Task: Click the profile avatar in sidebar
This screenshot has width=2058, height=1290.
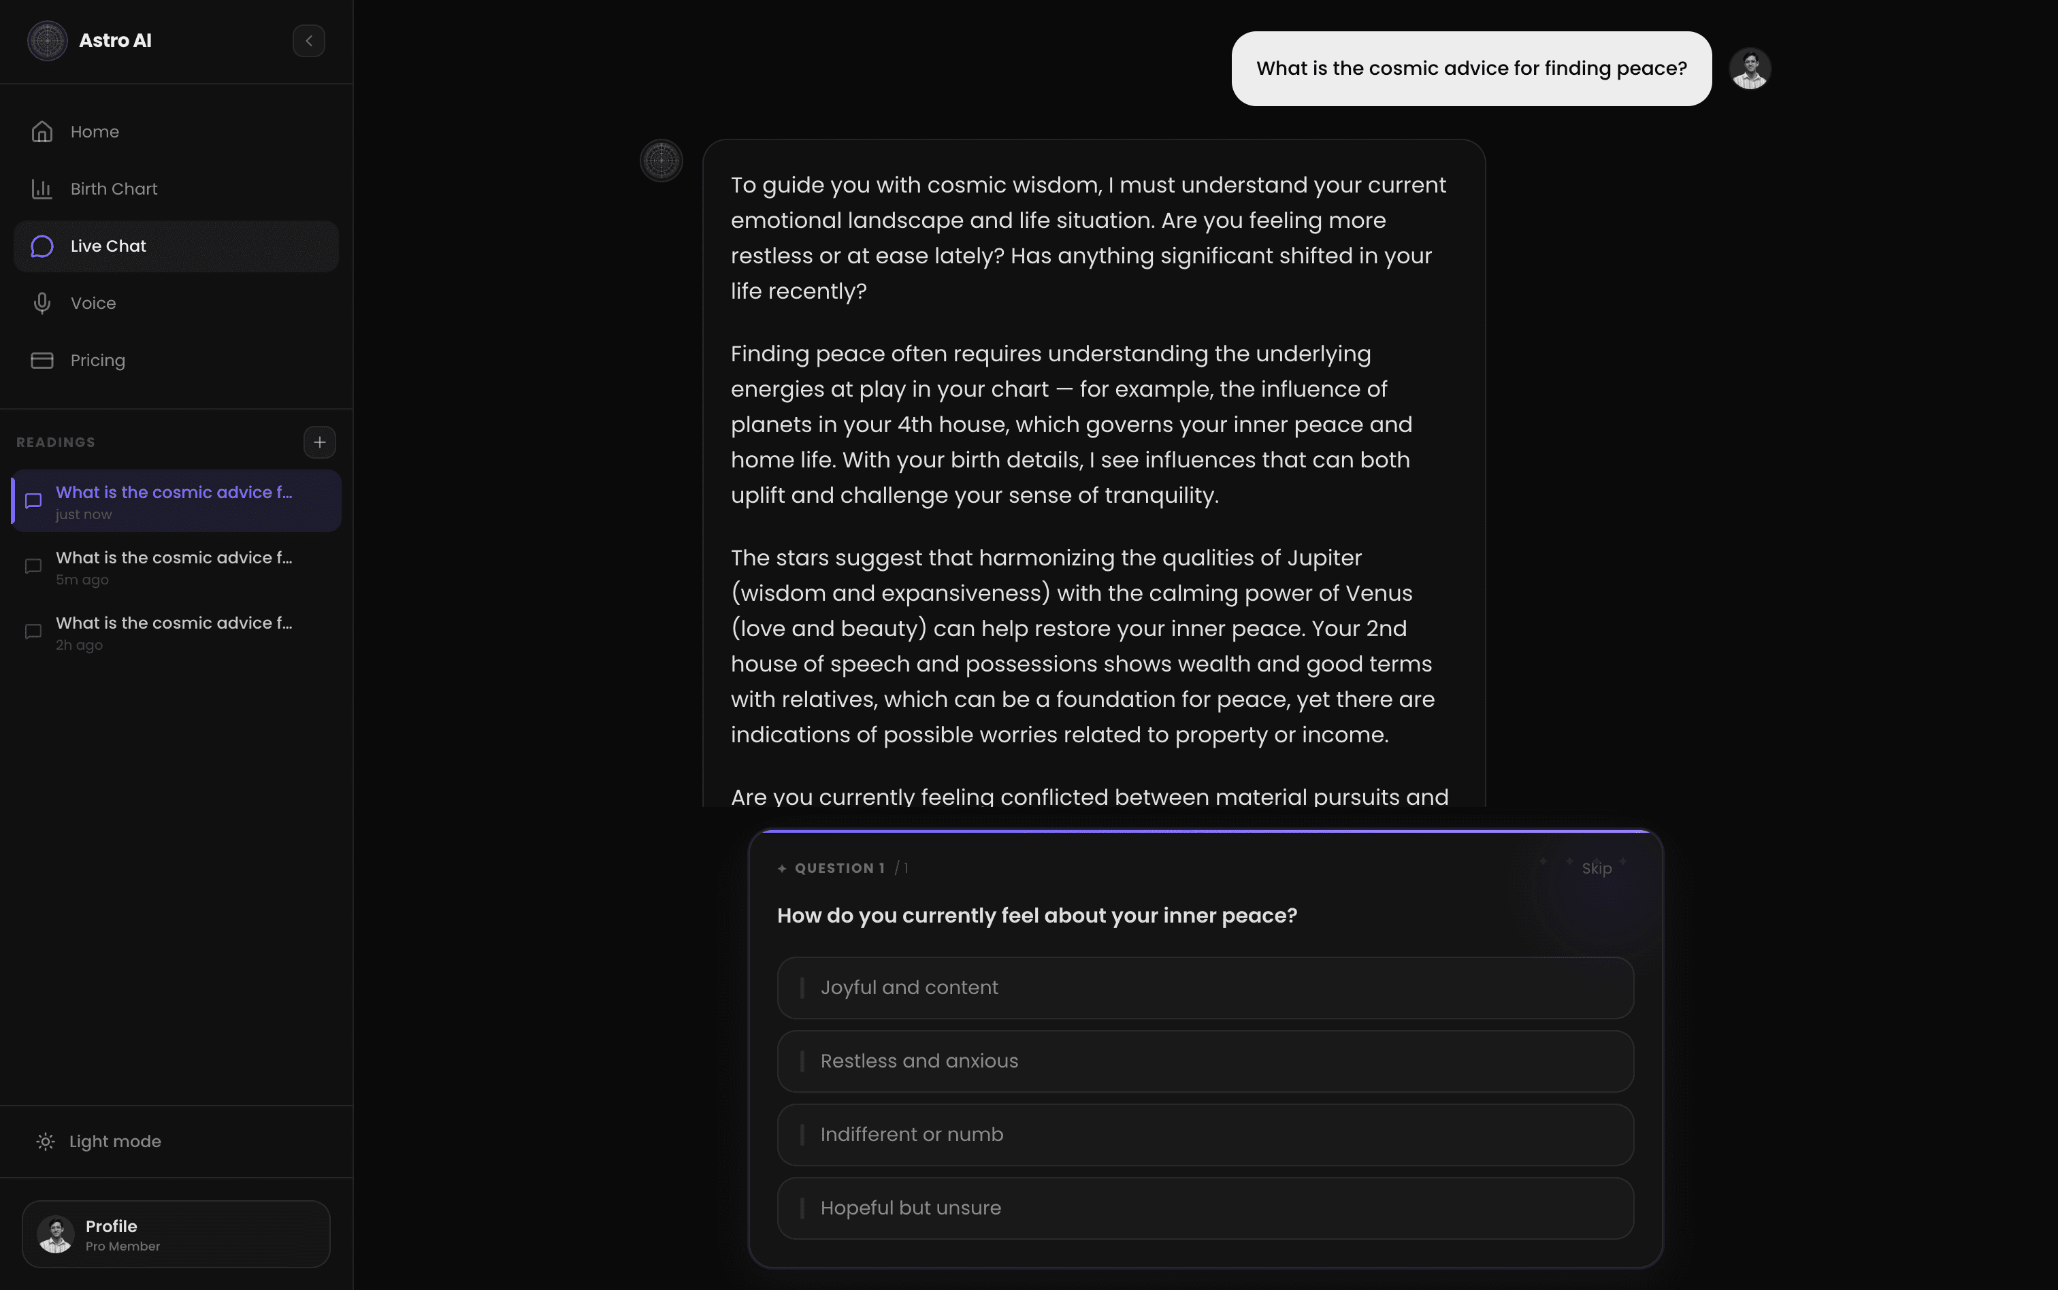Action: [55, 1234]
